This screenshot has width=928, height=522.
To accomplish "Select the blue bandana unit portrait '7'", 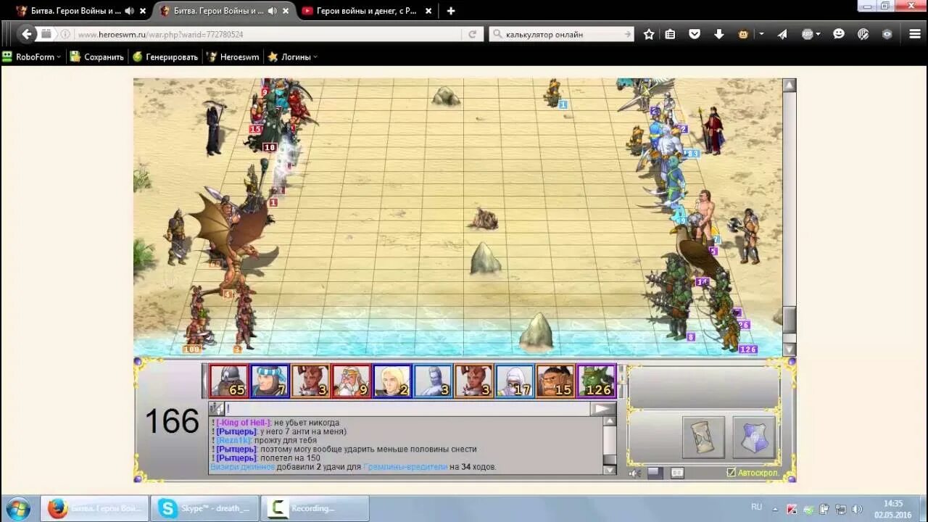I will coord(270,381).
